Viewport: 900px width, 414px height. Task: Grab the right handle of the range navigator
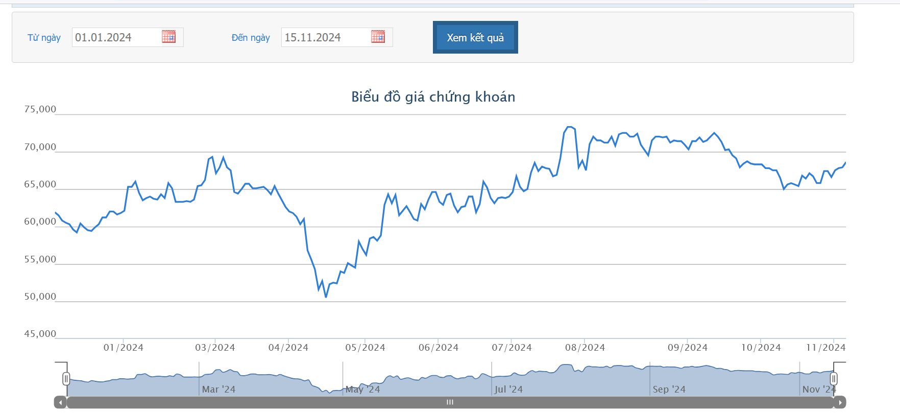click(834, 379)
